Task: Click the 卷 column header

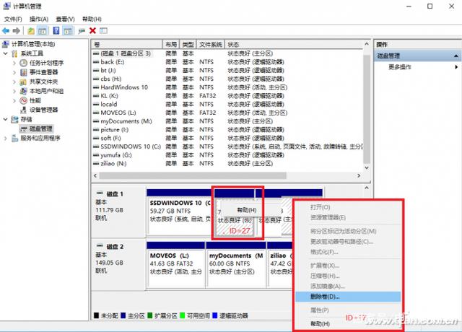Action: (x=127, y=45)
